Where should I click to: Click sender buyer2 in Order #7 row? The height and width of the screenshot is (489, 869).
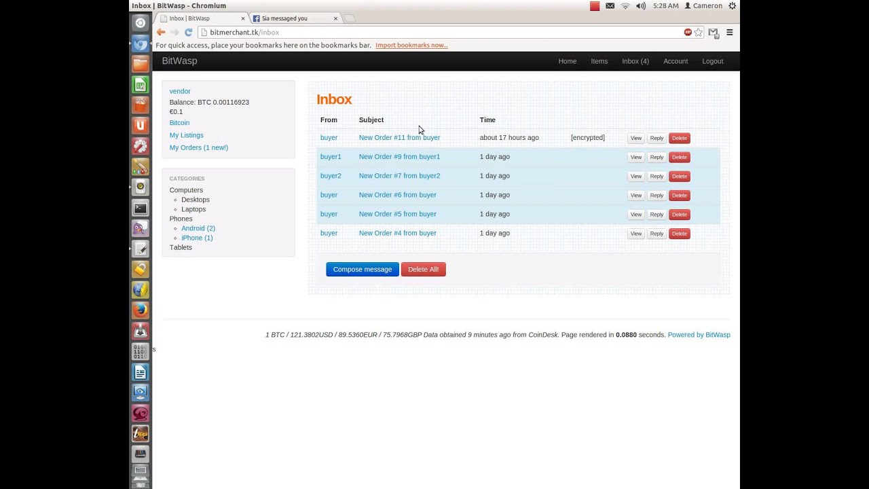point(331,176)
